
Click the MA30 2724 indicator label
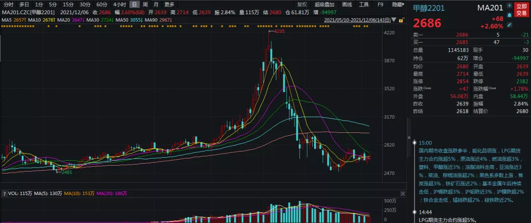point(100,20)
